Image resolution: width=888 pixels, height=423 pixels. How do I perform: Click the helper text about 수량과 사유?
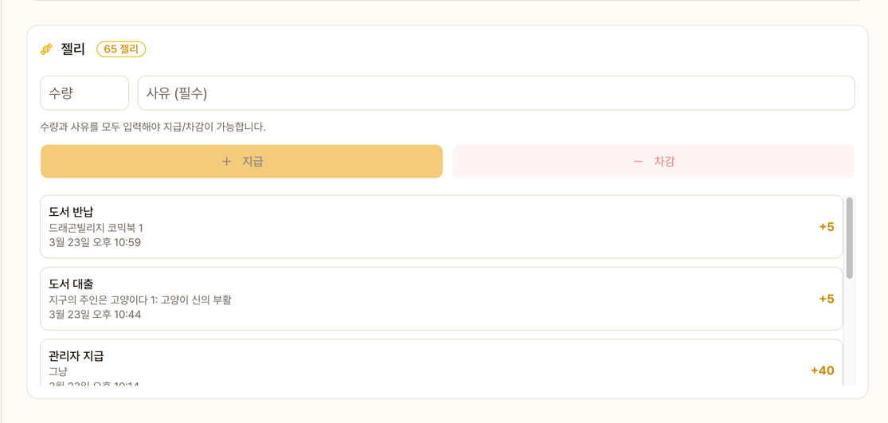coord(153,127)
